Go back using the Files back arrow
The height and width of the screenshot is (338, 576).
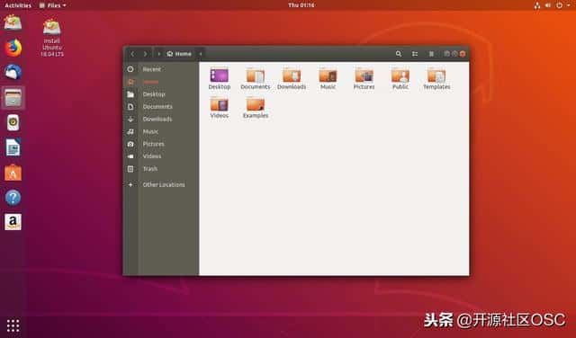(132, 54)
